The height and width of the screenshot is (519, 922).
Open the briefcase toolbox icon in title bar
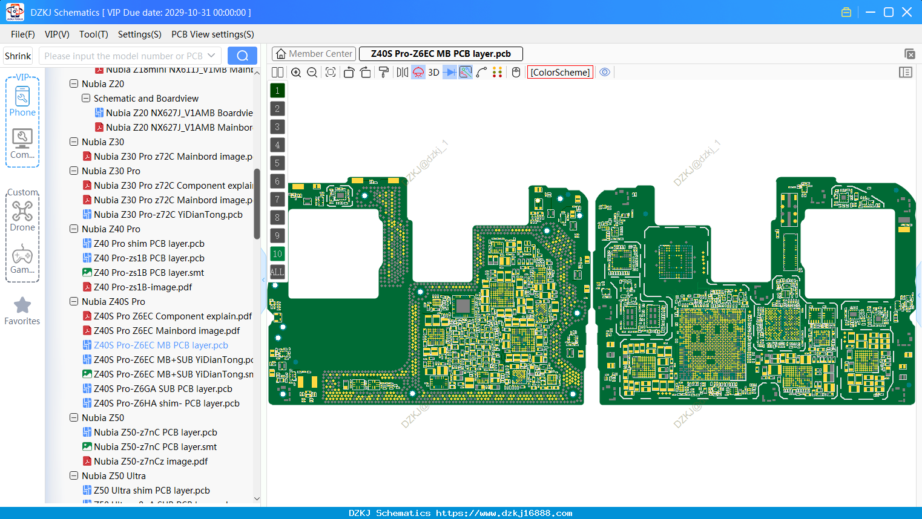pyautogui.click(x=846, y=12)
